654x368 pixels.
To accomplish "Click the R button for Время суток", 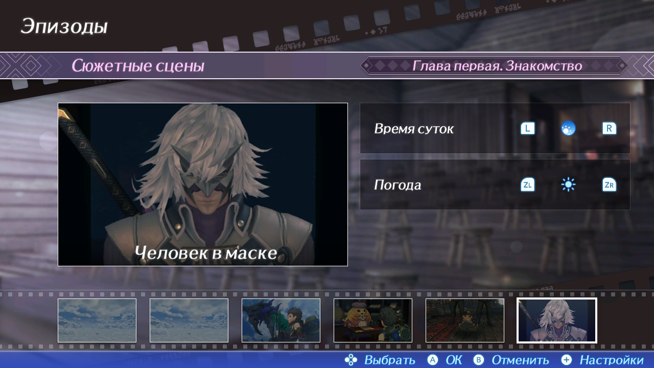I will 609,128.
